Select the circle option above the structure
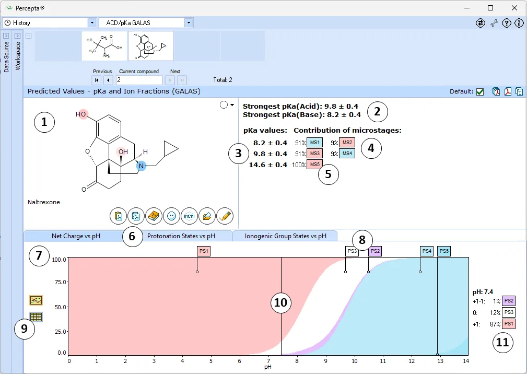The image size is (527, 374). 224,105
